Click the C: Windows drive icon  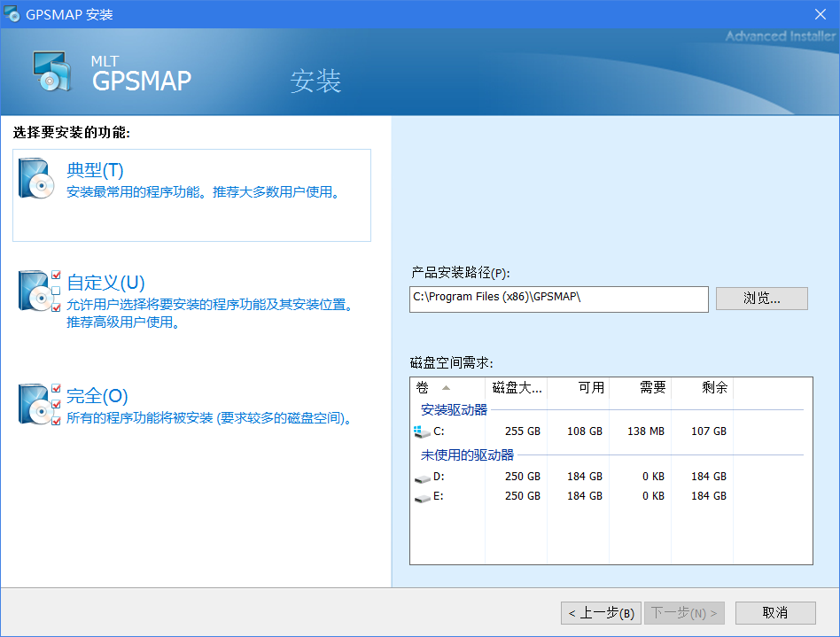coord(422,431)
